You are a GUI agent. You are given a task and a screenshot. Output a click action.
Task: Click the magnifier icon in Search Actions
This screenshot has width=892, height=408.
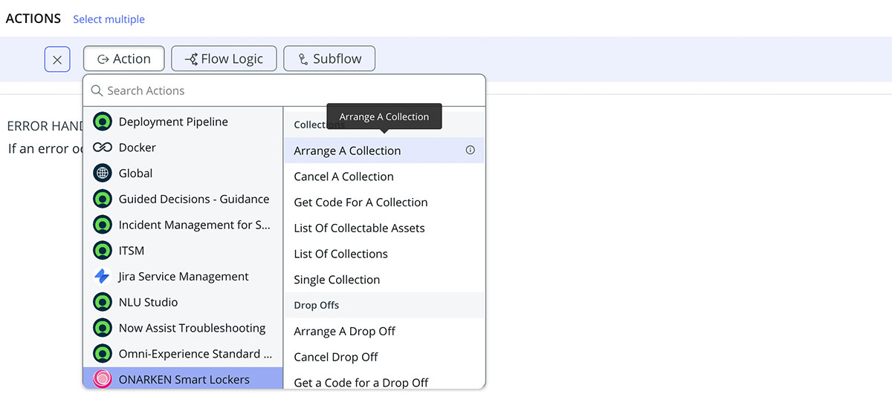pos(97,91)
